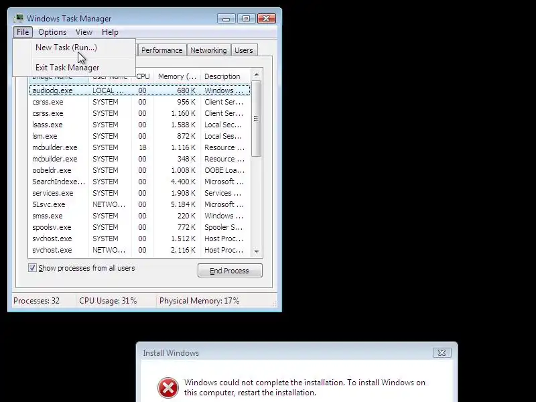Select svchost.exe row using 2.116 K
536x402 pixels.
click(139, 250)
